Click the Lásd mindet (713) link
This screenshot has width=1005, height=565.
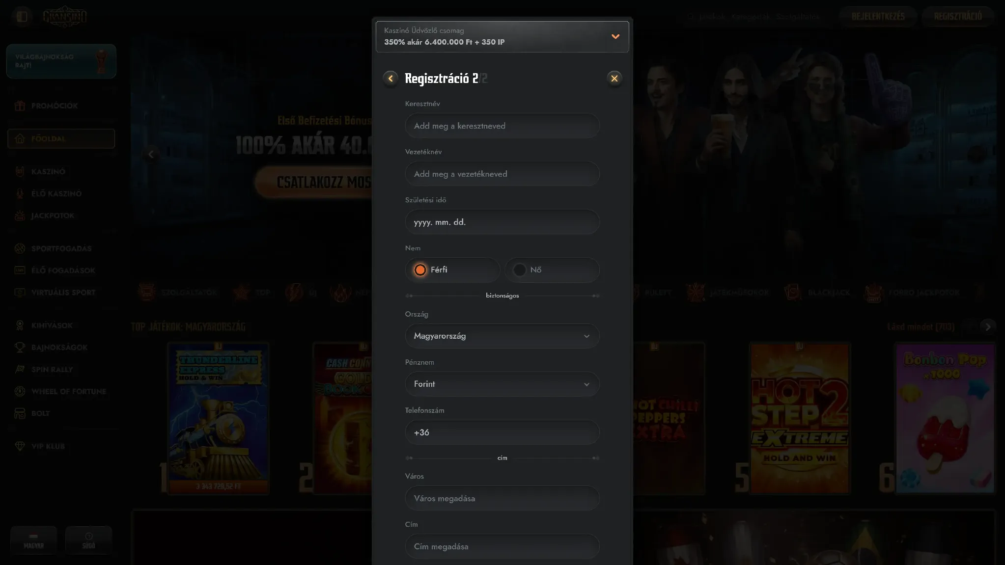(921, 327)
